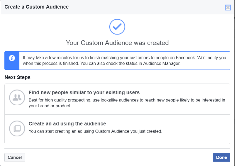Click empty space below the create ad option
This screenshot has width=235, height=166.
[x=117, y=140]
